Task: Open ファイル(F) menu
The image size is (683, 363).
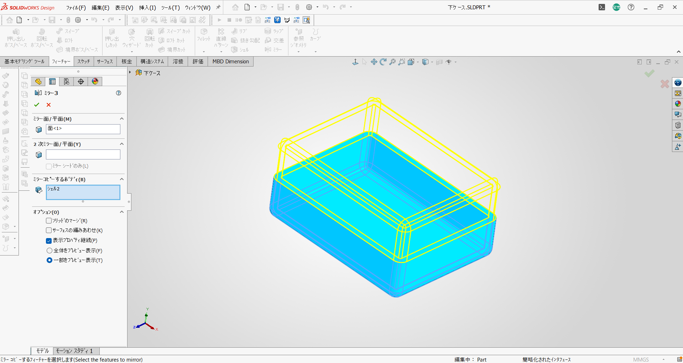Action: tap(76, 7)
